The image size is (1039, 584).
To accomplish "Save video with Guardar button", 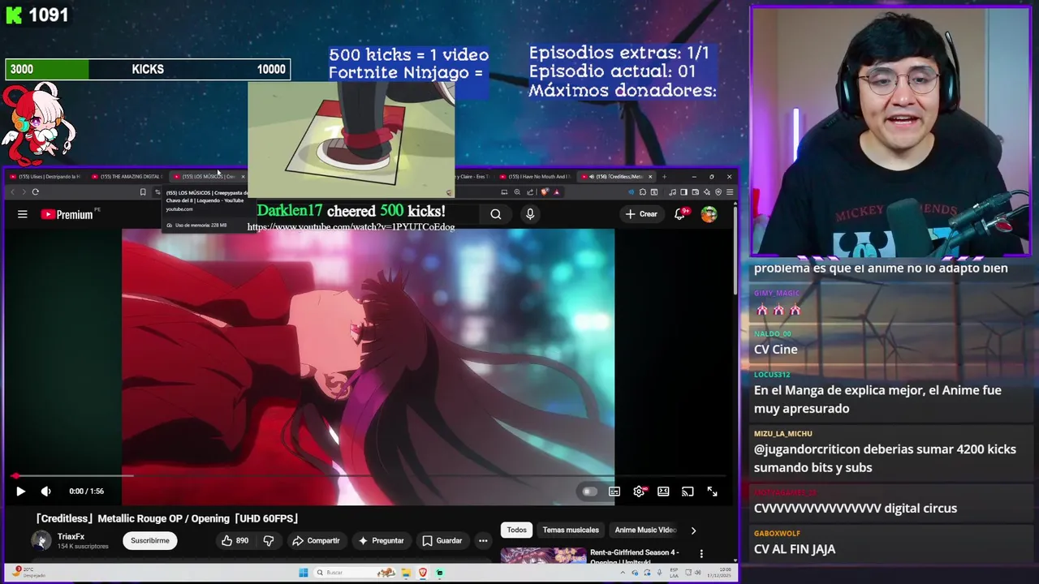I will coord(442,540).
